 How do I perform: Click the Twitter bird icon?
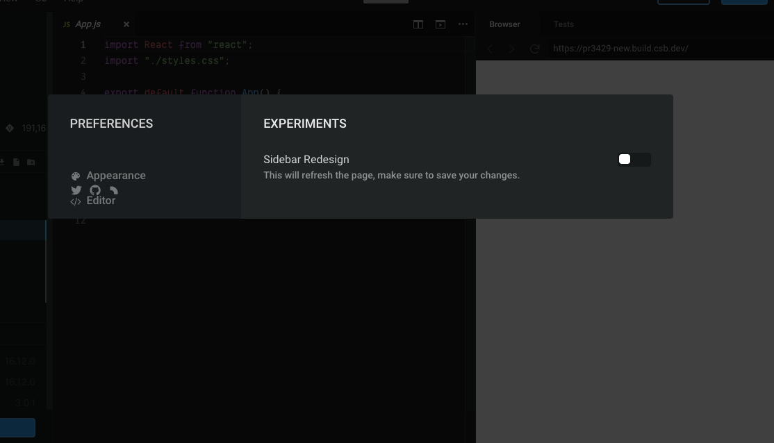pyautogui.click(x=76, y=190)
